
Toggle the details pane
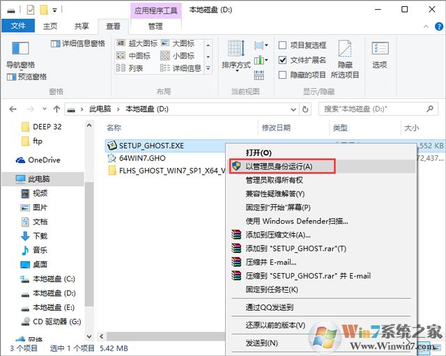click(x=78, y=43)
